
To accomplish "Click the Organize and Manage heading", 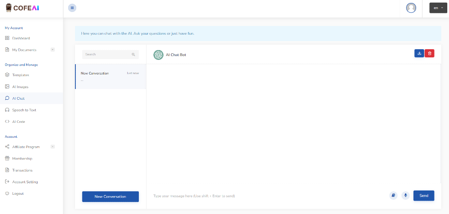I will click(21, 65).
